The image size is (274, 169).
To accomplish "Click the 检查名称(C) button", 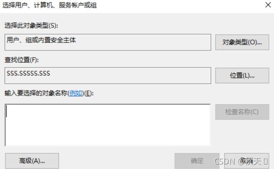I will 242,112.
